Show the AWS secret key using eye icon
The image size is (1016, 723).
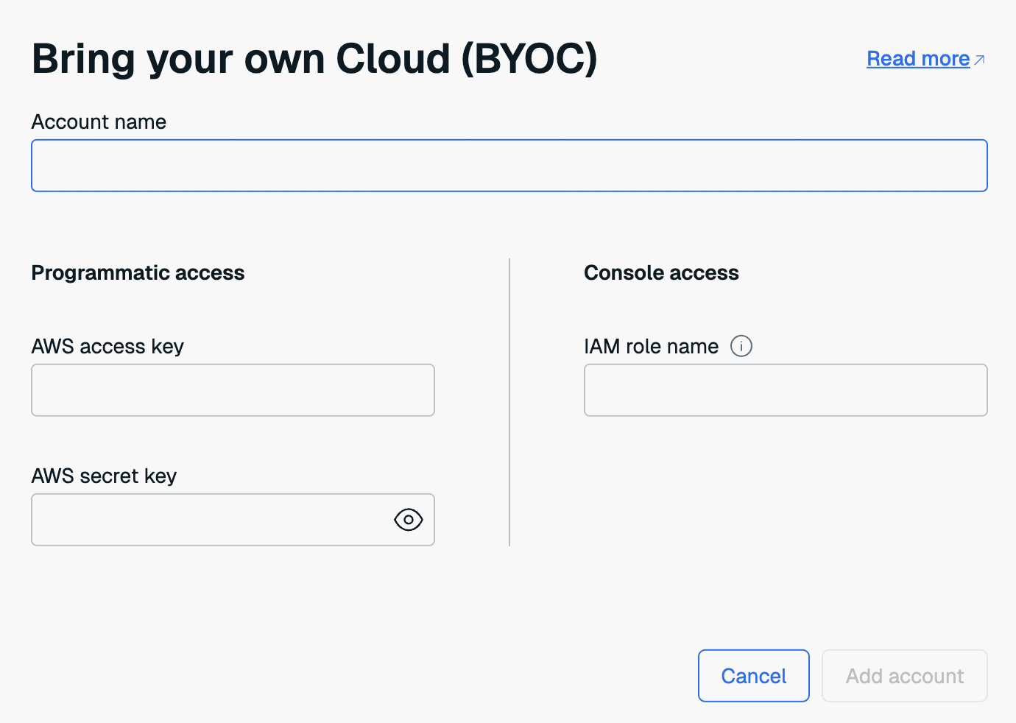coord(408,520)
